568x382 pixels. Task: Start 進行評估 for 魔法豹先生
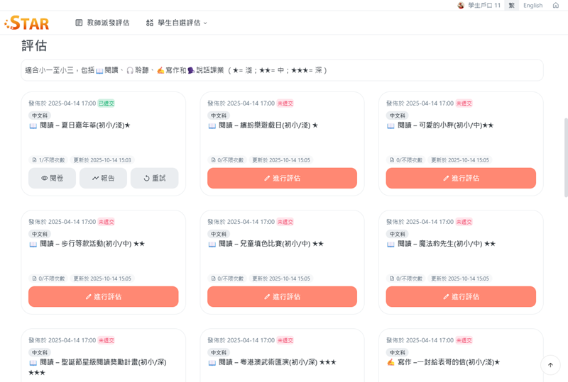pos(461,296)
